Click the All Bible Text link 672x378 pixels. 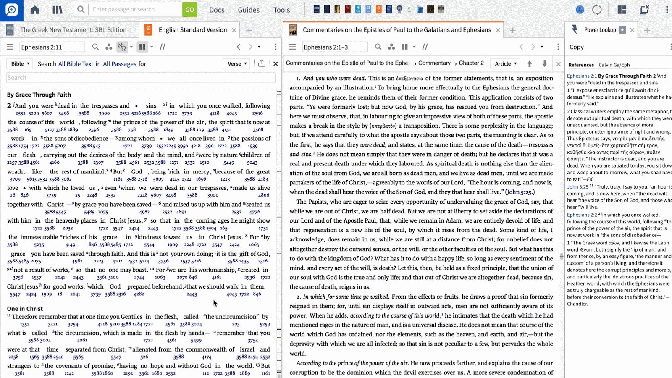pyautogui.click(x=76, y=64)
